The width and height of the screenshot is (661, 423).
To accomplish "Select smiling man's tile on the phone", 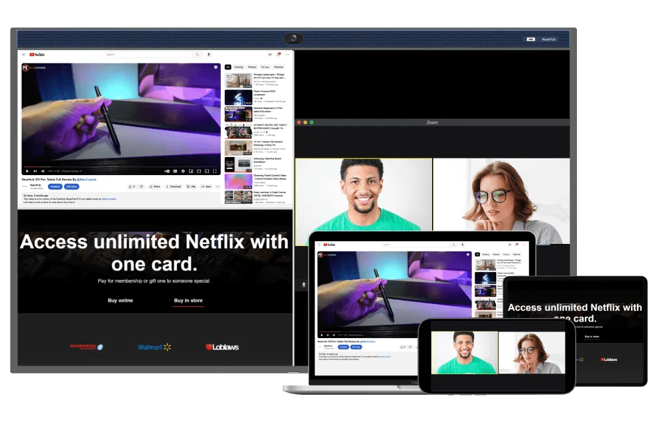I will (465, 353).
